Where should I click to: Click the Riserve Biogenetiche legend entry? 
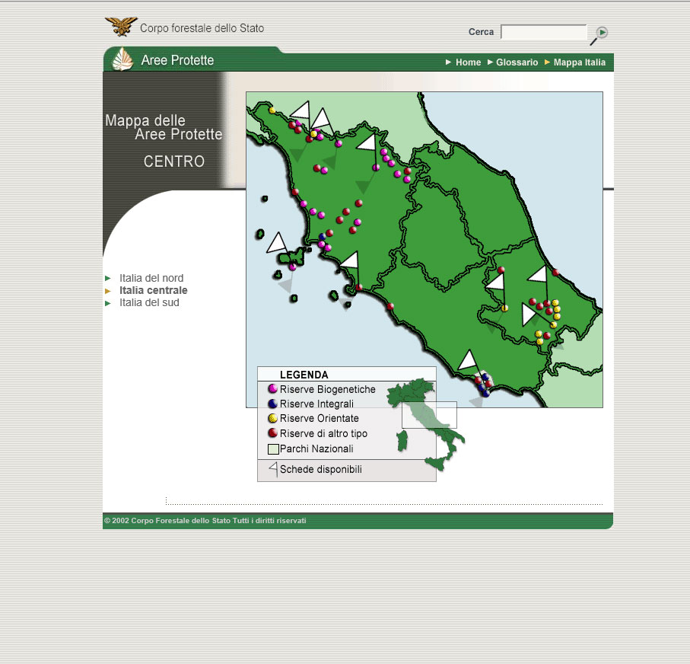[x=327, y=389]
